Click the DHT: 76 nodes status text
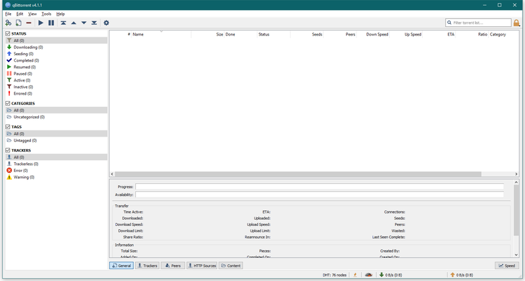This screenshot has width=525, height=281. pos(335,275)
